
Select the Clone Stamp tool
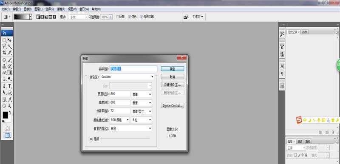[x=4, y=66]
